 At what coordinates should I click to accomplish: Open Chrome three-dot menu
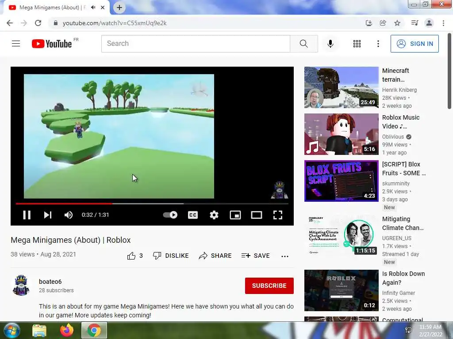coord(443,23)
